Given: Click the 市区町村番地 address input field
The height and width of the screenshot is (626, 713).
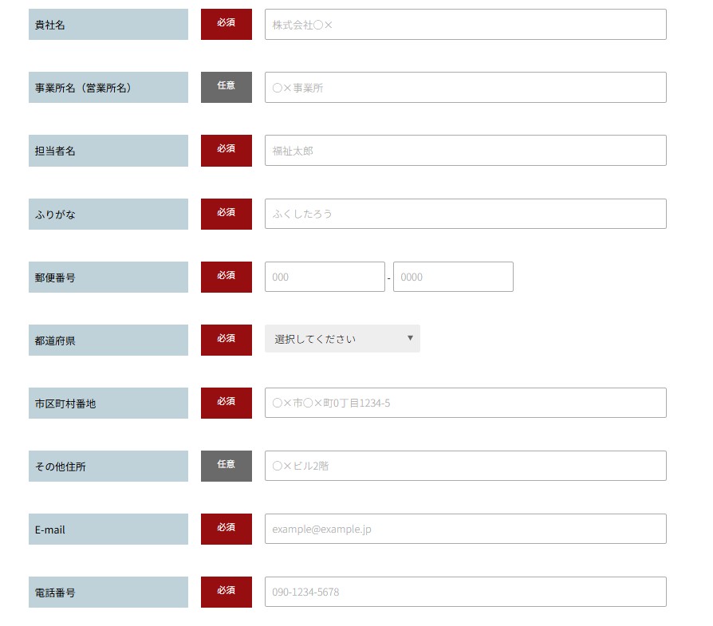Looking at the screenshot, I should (x=465, y=403).
